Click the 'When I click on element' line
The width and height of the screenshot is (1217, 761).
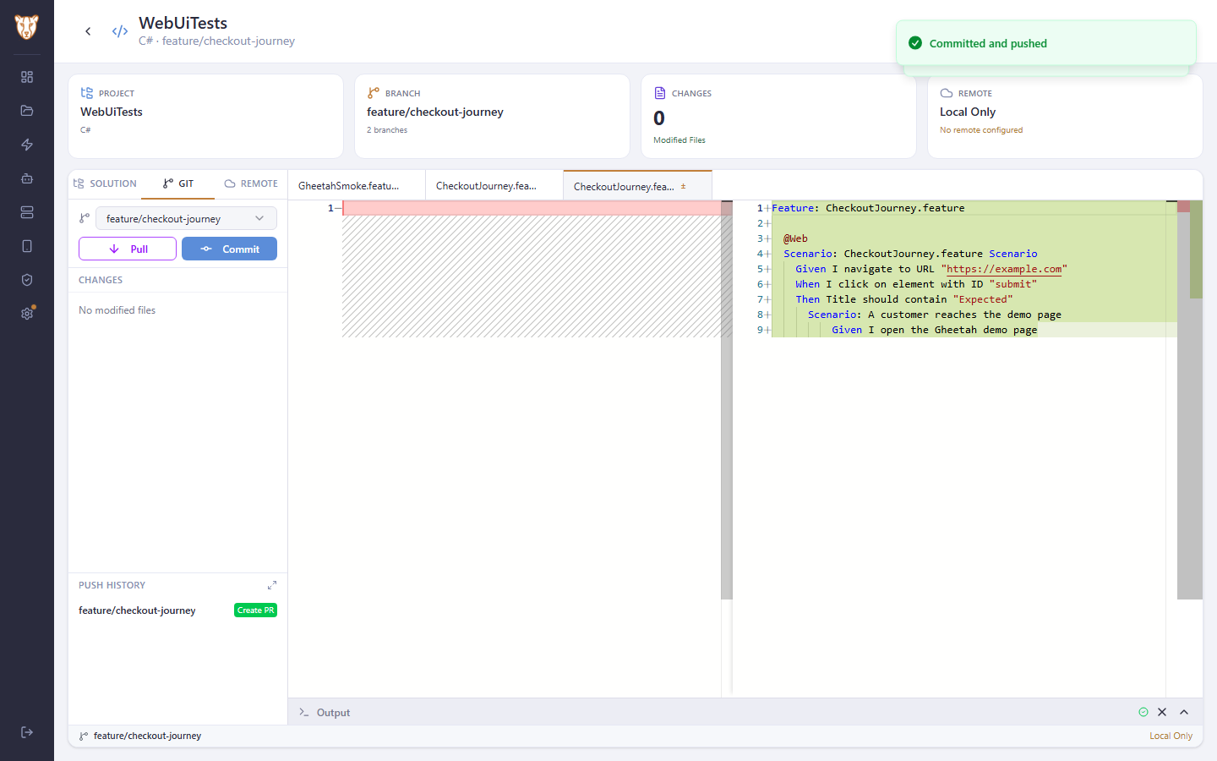click(916, 284)
